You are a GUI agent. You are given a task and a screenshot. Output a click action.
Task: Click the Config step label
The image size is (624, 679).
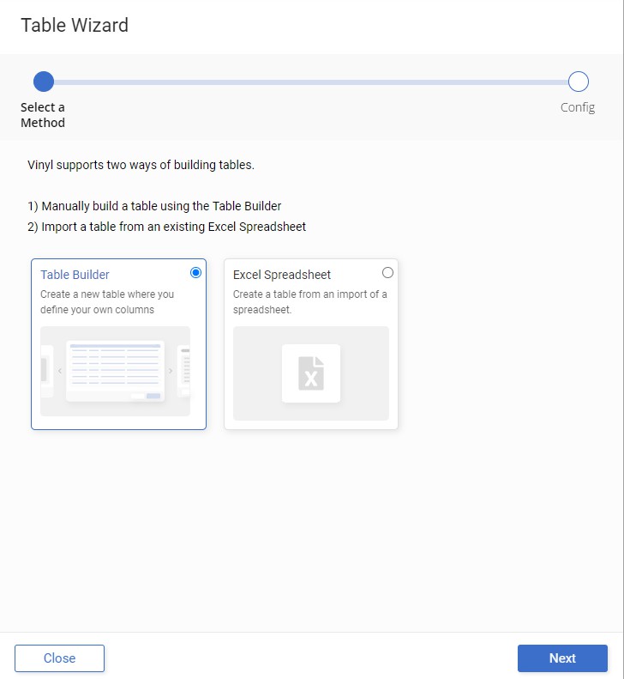tap(578, 107)
